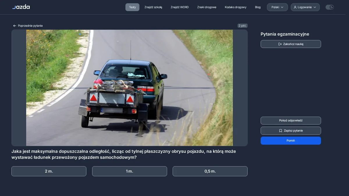
Task: Select answer 2 m.
Action: pyautogui.click(x=49, y=171)
